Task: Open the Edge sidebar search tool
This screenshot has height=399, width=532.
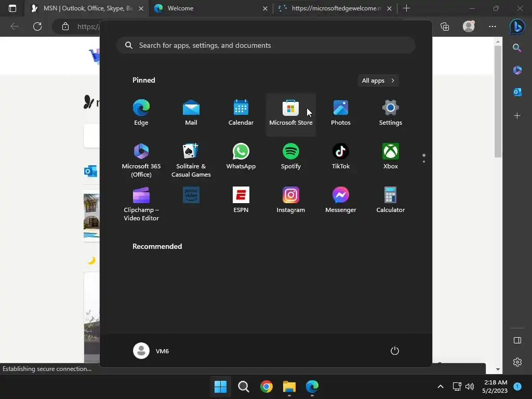Action: [x=517, y=48]
